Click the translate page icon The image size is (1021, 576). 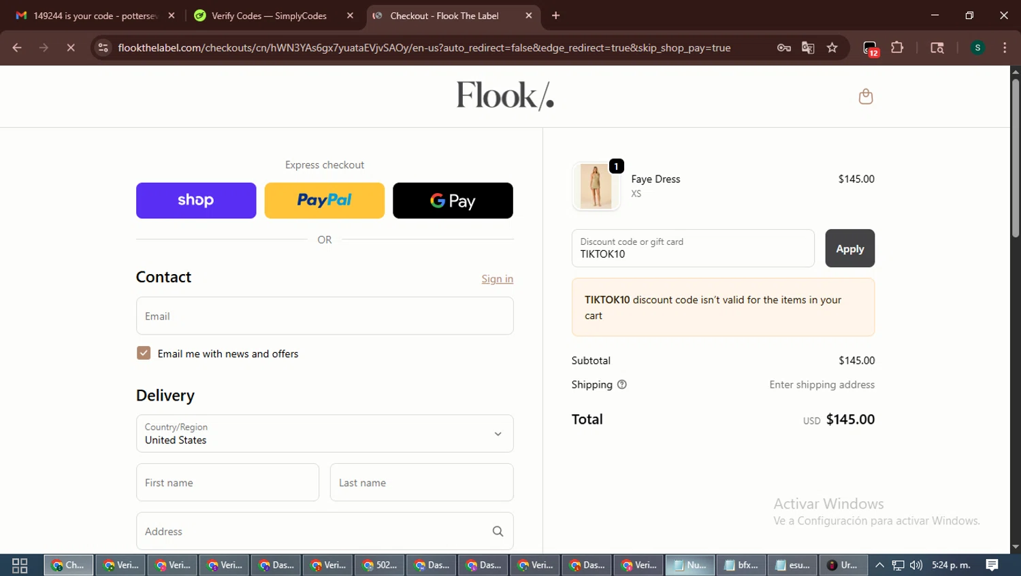pos(808,48)
